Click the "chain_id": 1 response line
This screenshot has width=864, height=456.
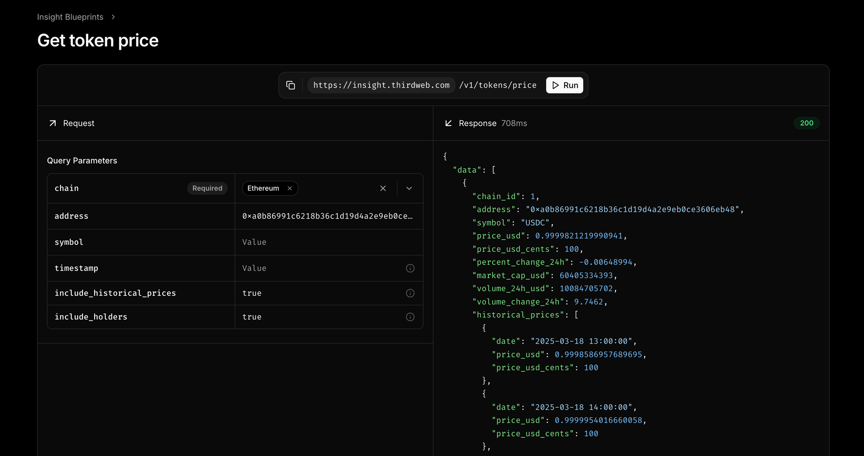[x=505, y=196]
